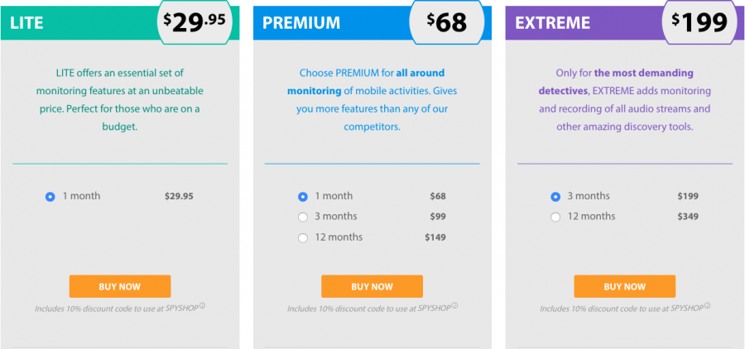Click the $349 price for EXTREME 12 months
745x349 pixels.
688,217
